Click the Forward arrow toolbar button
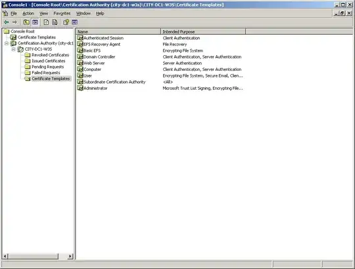This screenshot has height=269, width=355. click(x=14, y=22)
